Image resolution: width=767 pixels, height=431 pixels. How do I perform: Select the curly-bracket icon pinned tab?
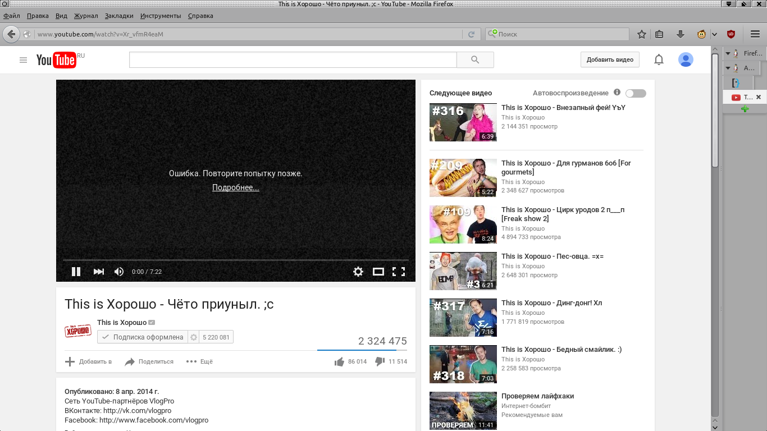click(736, 82)
